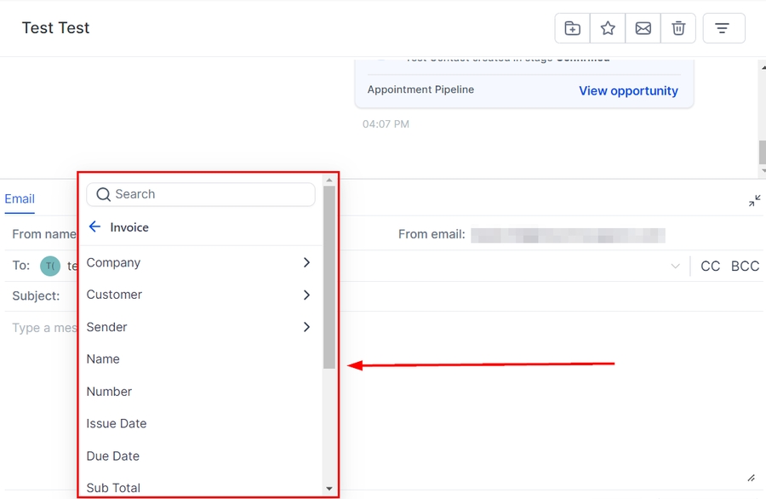Add CC recipients
This screenshot has height=499, width=766.
coord(710,267)
